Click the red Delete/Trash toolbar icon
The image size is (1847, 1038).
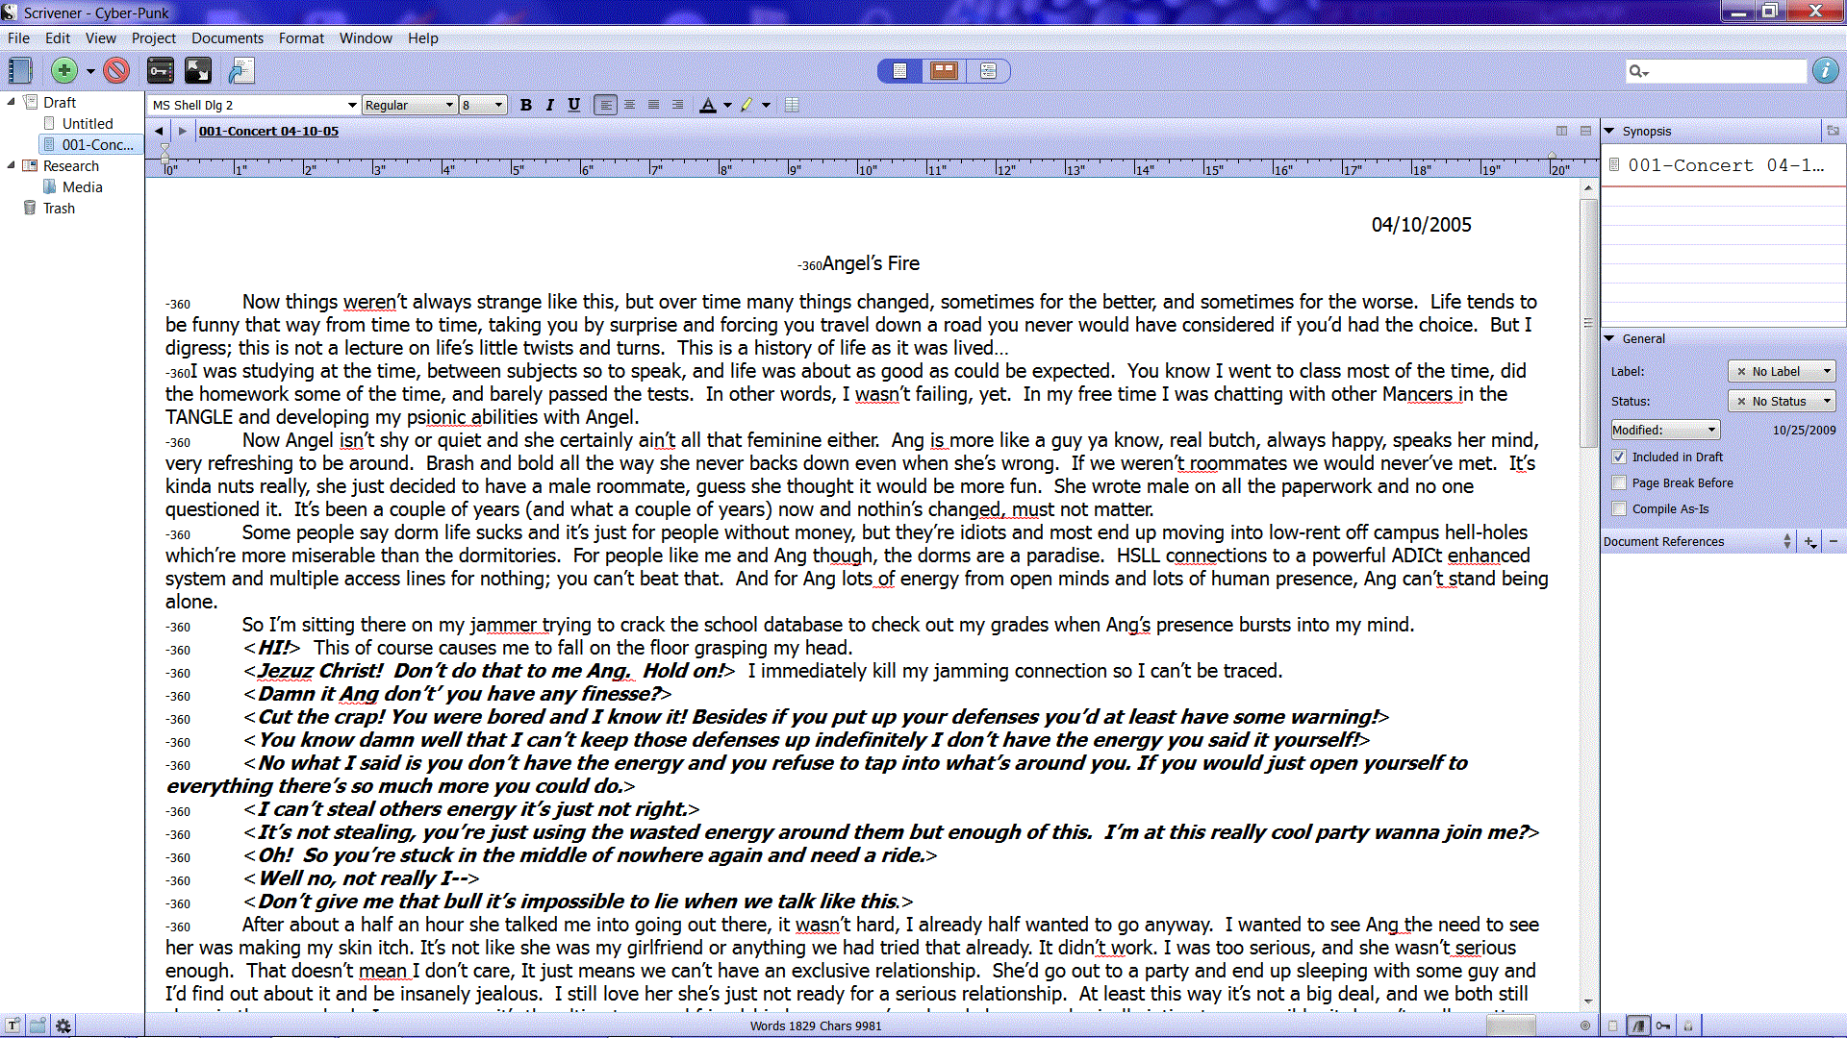(x=116, y=70)
